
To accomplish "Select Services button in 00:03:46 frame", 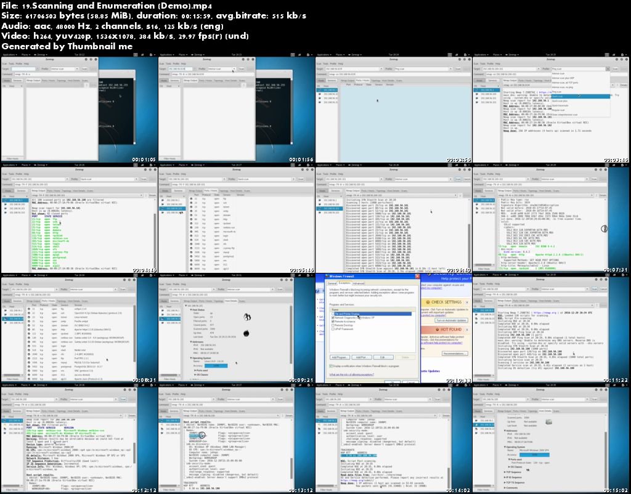I will (492, 81).
